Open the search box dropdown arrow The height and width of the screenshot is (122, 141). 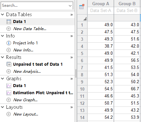click(70, 6)
